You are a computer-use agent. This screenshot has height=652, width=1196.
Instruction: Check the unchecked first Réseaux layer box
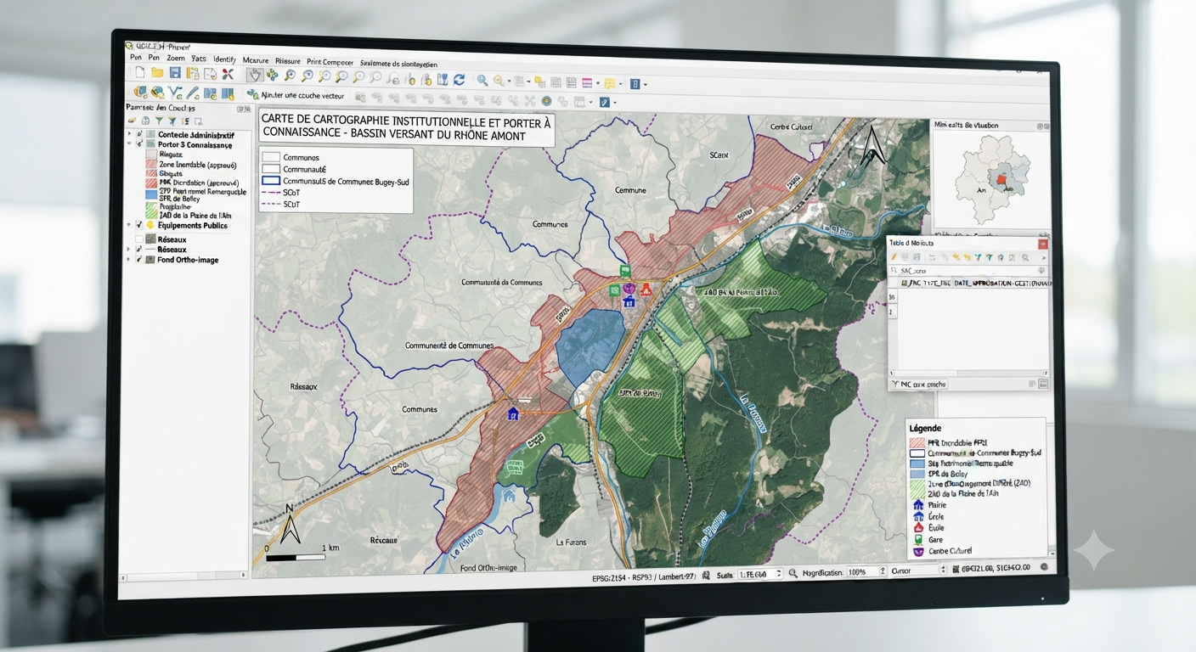pos(139,239)
